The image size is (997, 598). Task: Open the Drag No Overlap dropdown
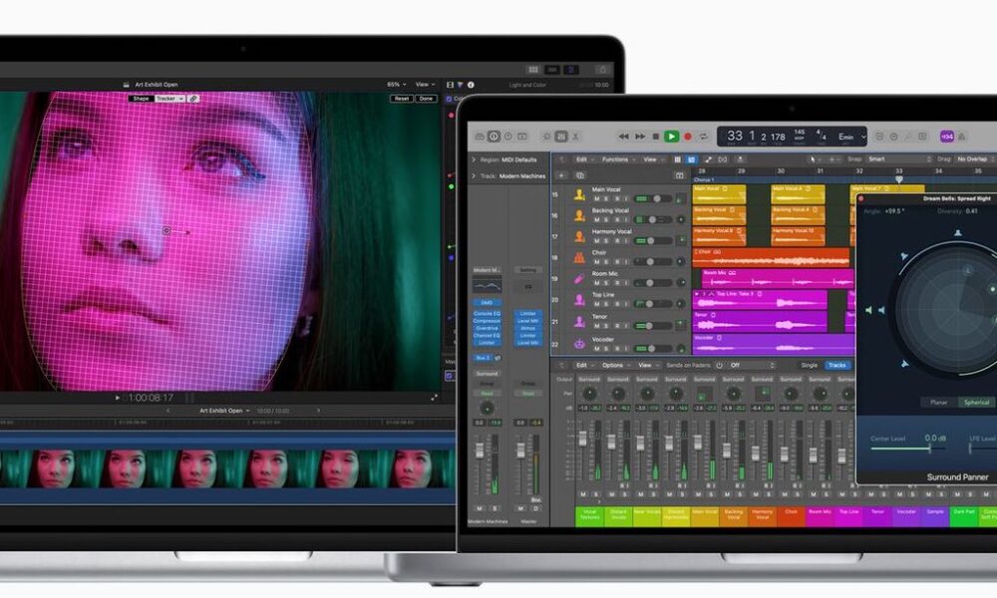(x=974, y=159)
